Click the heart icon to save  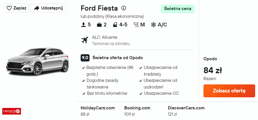9,8
